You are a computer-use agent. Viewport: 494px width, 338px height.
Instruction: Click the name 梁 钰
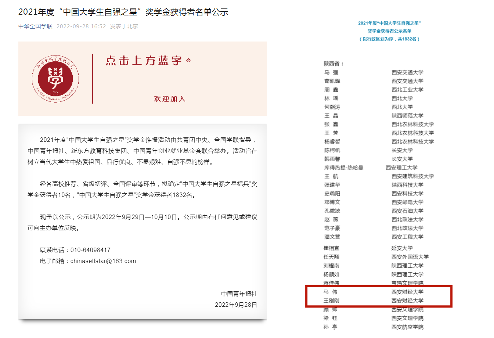330,318
